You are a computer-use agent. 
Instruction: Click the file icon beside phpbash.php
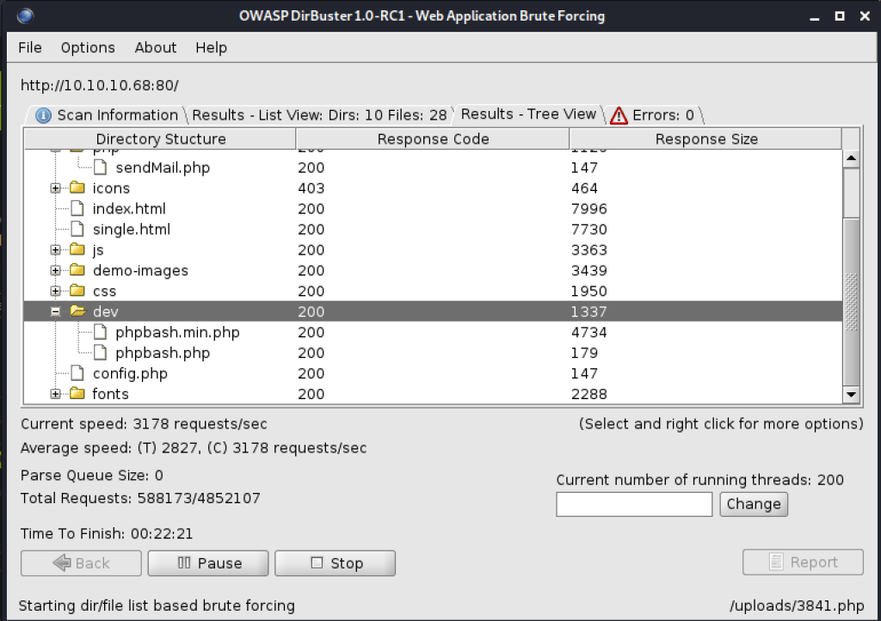point(101,354)
